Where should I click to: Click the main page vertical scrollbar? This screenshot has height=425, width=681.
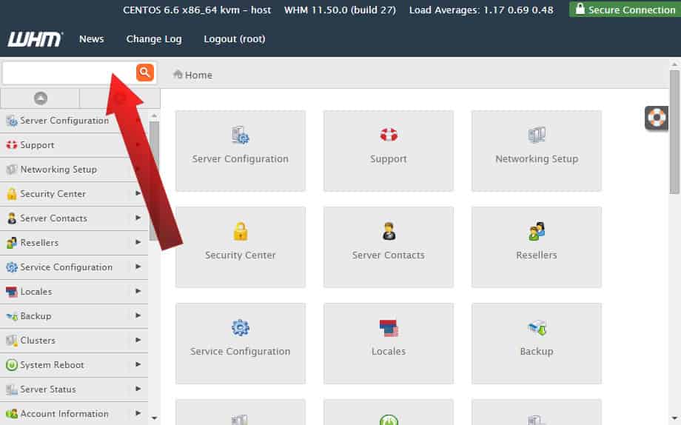click(674, 132)
